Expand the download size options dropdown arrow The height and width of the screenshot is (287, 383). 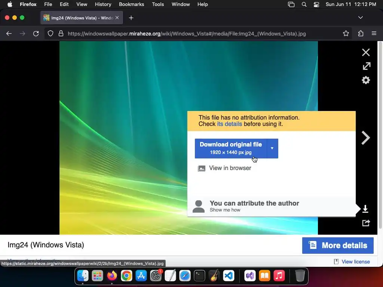272,148
